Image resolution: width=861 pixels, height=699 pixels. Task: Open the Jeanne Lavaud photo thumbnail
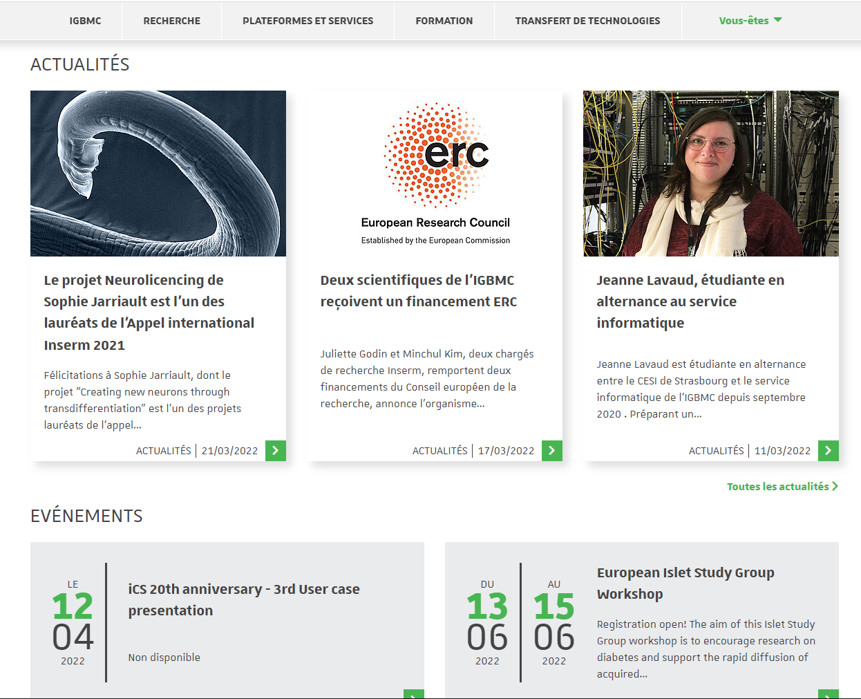711,174
